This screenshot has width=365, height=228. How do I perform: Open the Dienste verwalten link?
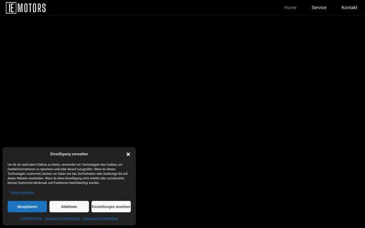pyautogui.click(x=22, y=193)
